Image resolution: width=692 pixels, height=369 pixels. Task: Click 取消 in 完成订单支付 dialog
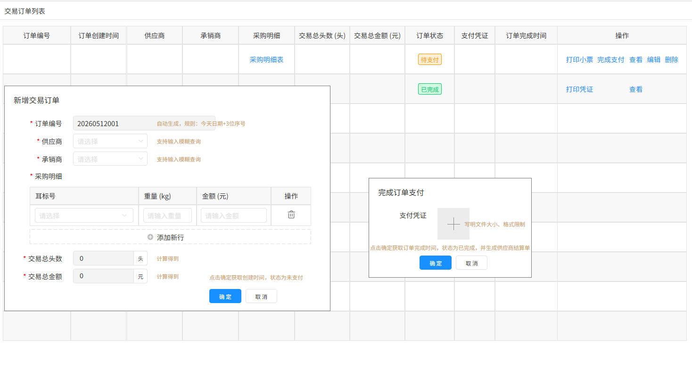[471, 263]
